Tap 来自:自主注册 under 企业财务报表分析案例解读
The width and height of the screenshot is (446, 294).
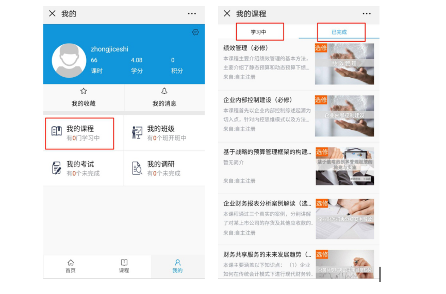click(x=239, y=233)
